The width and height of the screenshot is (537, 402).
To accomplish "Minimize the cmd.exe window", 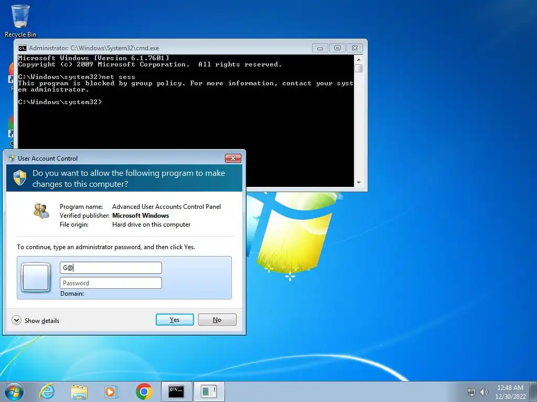I will click(x=320, y=48).
